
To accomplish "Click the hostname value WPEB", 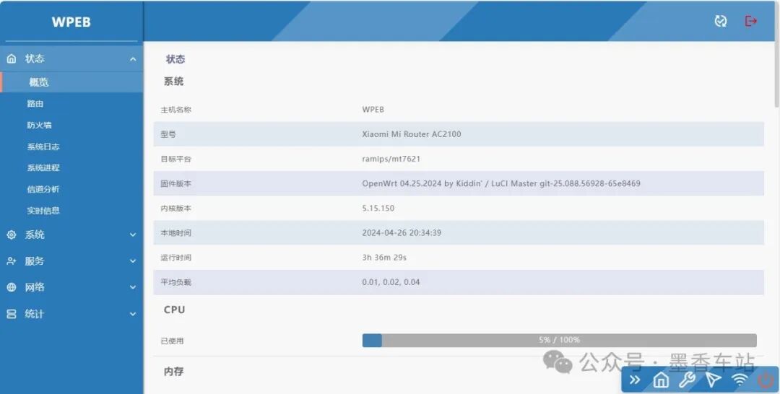I will coord(373,109).
